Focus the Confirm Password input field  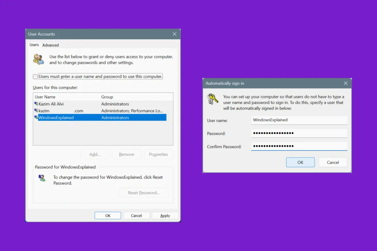point(299,146)
